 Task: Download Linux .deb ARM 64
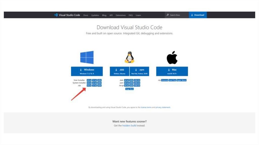[137, 80]
